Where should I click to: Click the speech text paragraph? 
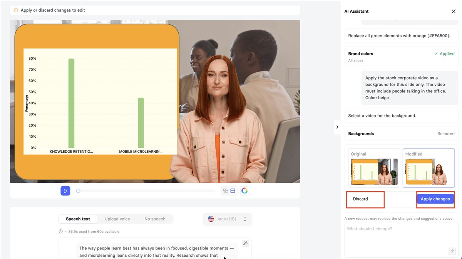click(x=157, y=252)
